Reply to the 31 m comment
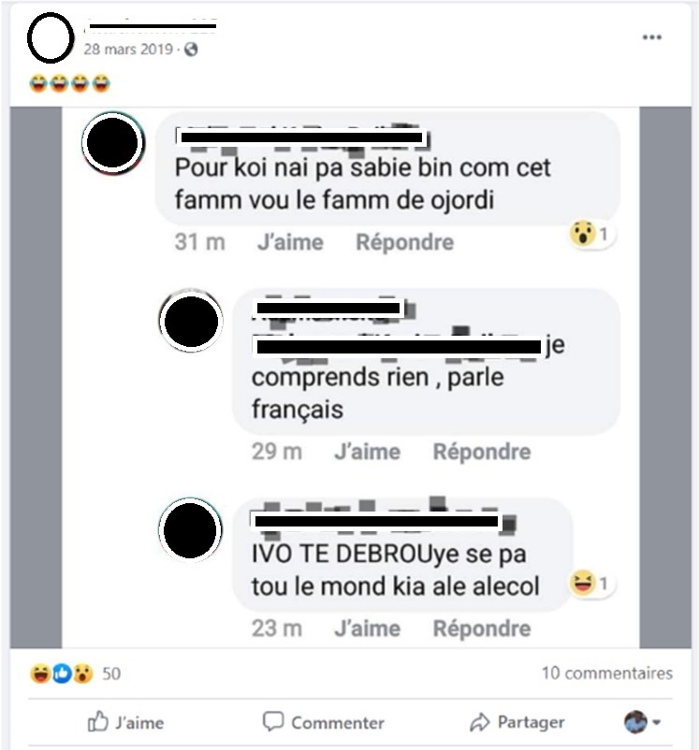Screen dimensions: 699x750 tap(404, 242)
